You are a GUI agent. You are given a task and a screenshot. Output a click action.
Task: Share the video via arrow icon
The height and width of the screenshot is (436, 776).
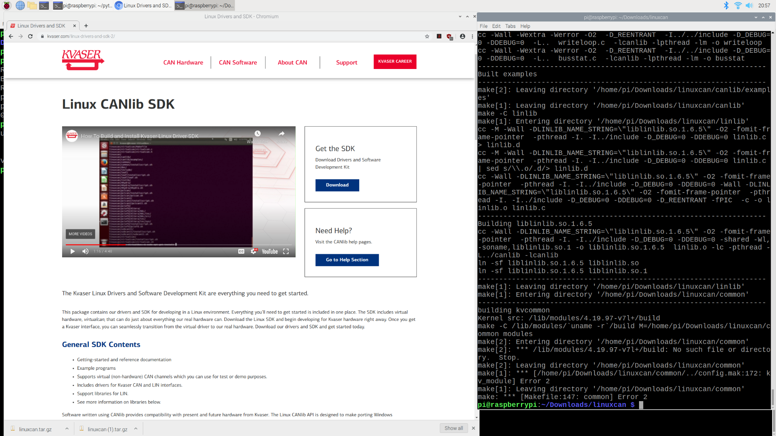click(x=282, y=134)
